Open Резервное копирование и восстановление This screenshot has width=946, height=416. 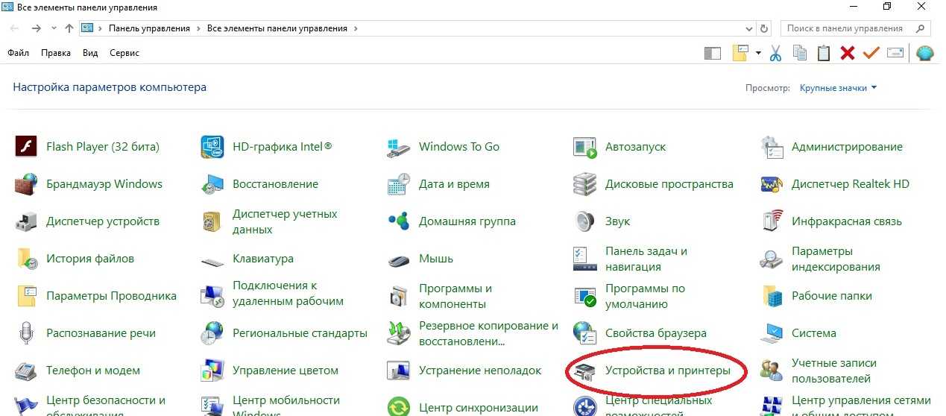point(473,333)
